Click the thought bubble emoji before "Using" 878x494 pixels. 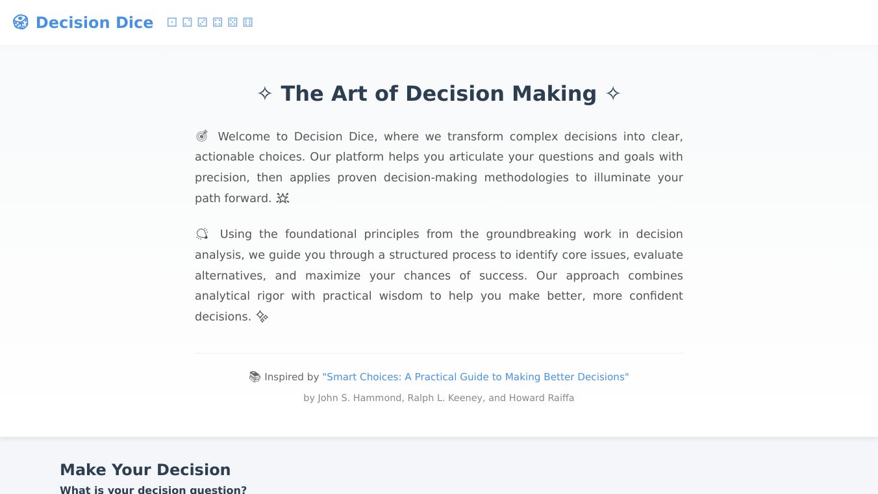pyautogui.click(x=202, y=234)
